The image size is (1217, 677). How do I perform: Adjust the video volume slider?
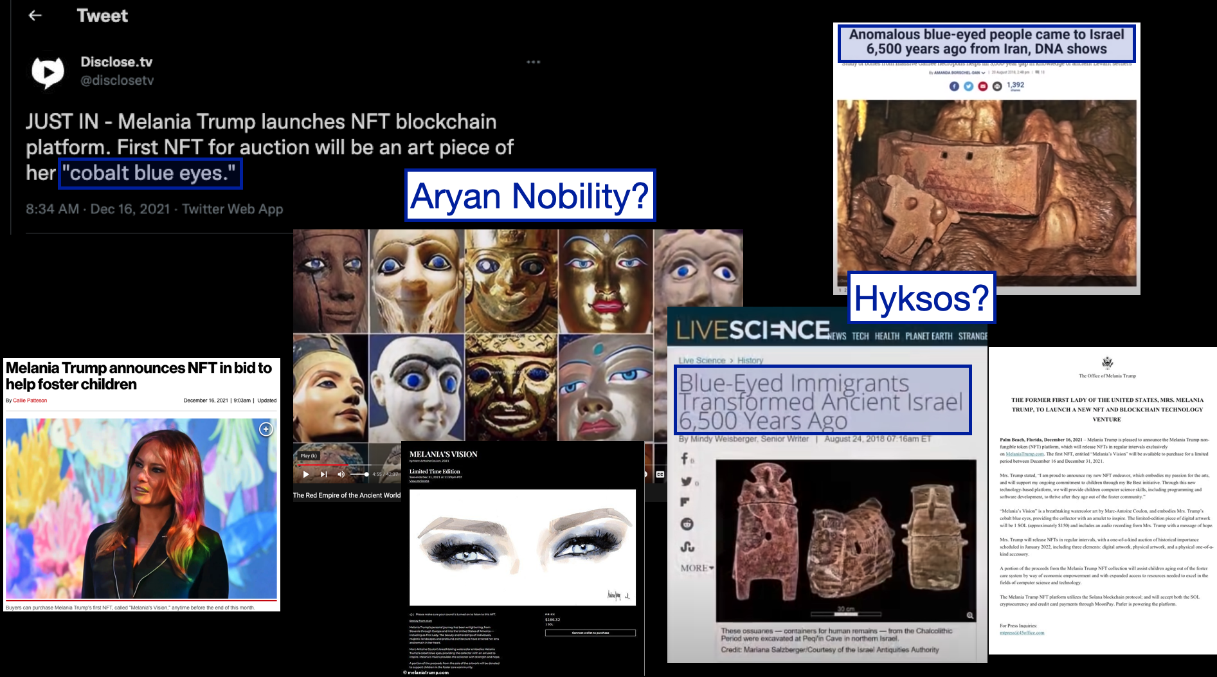(359, 474)
